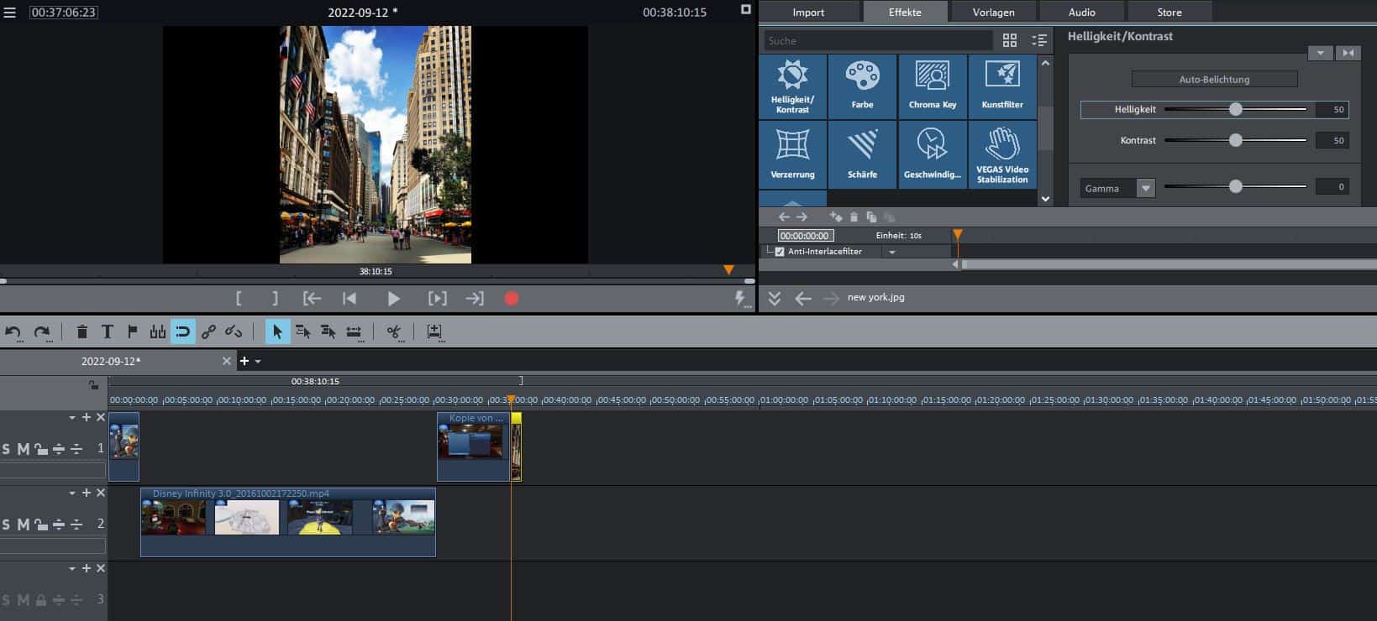Click the Kontrast slider handle

click(1235, 140)
